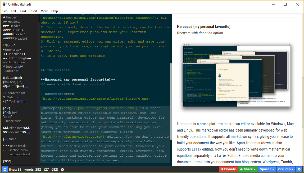Insert '_ _ _ sentence break' from sidebar
This screenshot has height=173, width=304.
point(17,155)
